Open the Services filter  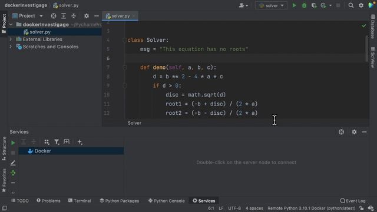coord(57,142)
